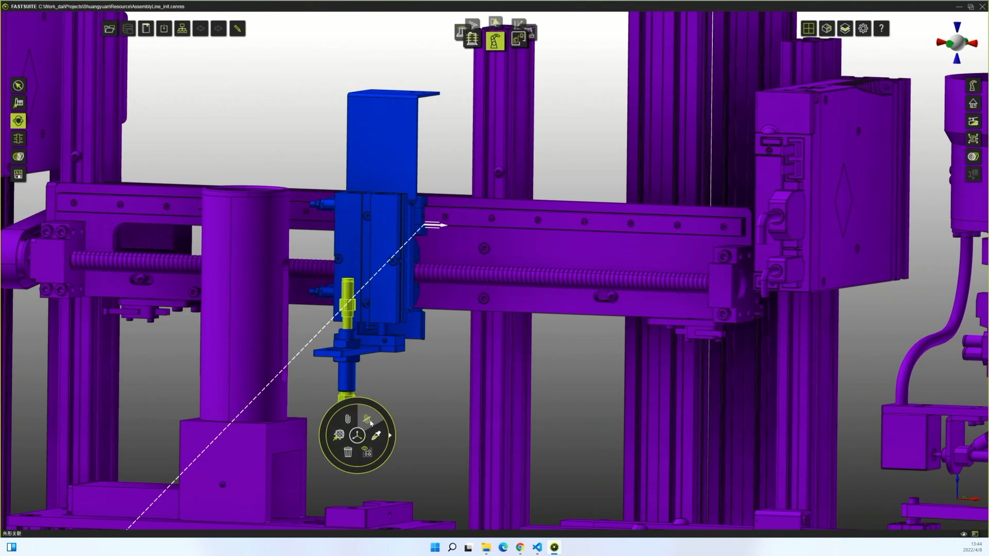Open the four-pane view layout selector

click(808, 29)
